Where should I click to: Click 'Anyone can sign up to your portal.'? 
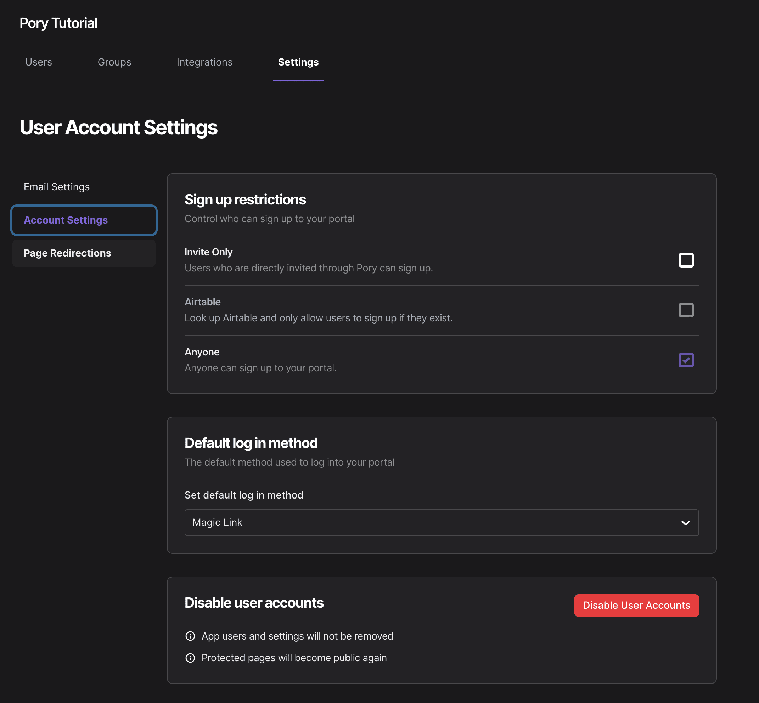click(260, 368)
